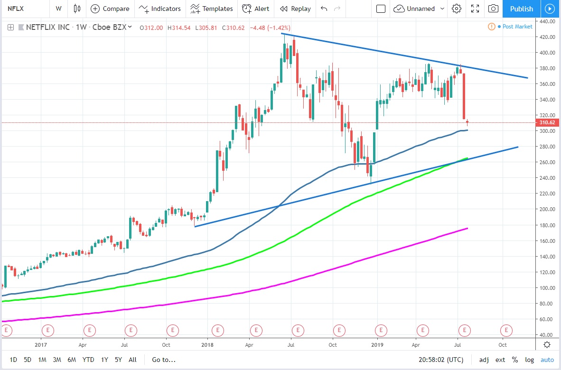The height and width of the screenshot is (370, 561).
Task: Select the 5Y date range
Action: point(119,360)
